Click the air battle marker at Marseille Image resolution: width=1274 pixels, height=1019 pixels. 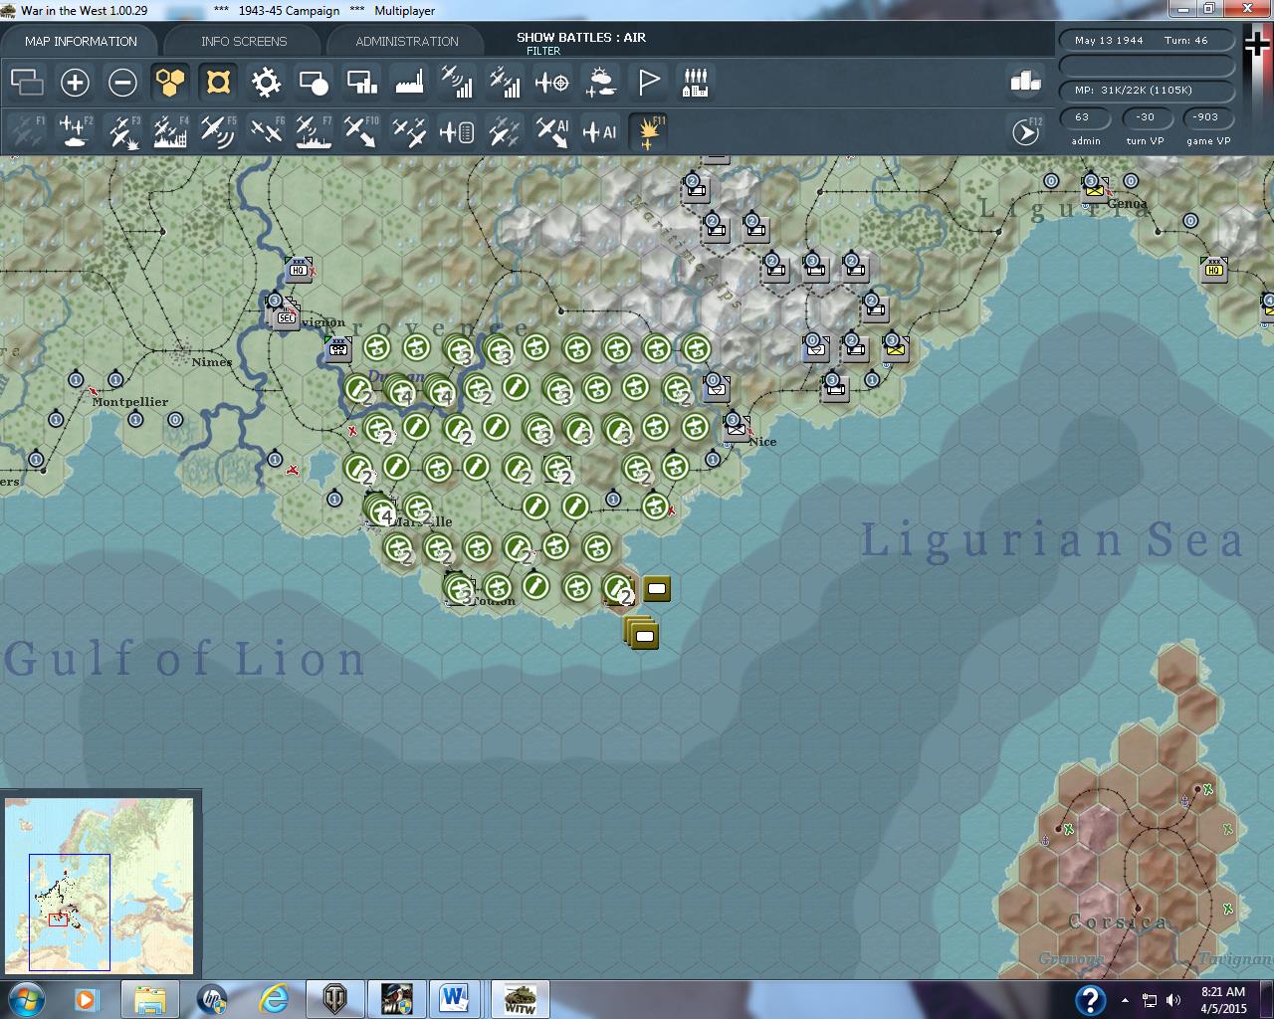point(382,511)
